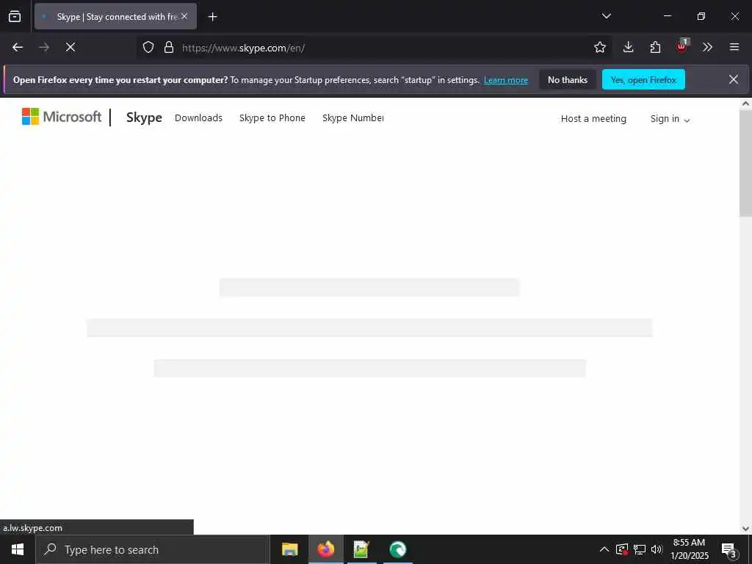The height and width of the screenshot is (564, 752).
Task: Open File Explorer from taskbar
Action: (x=289, y=549)
